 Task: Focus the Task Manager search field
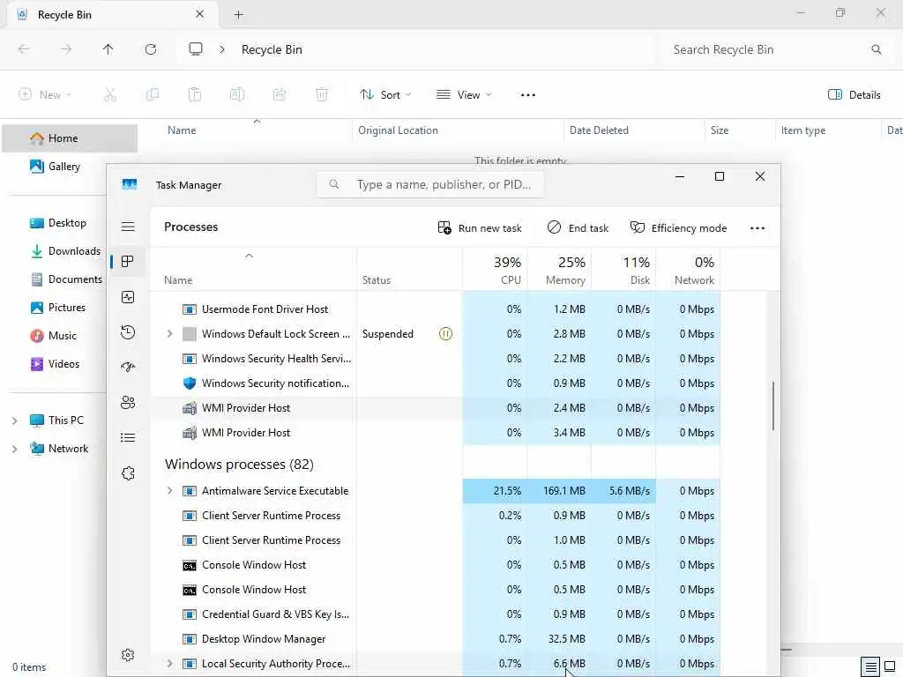point(430,185)
